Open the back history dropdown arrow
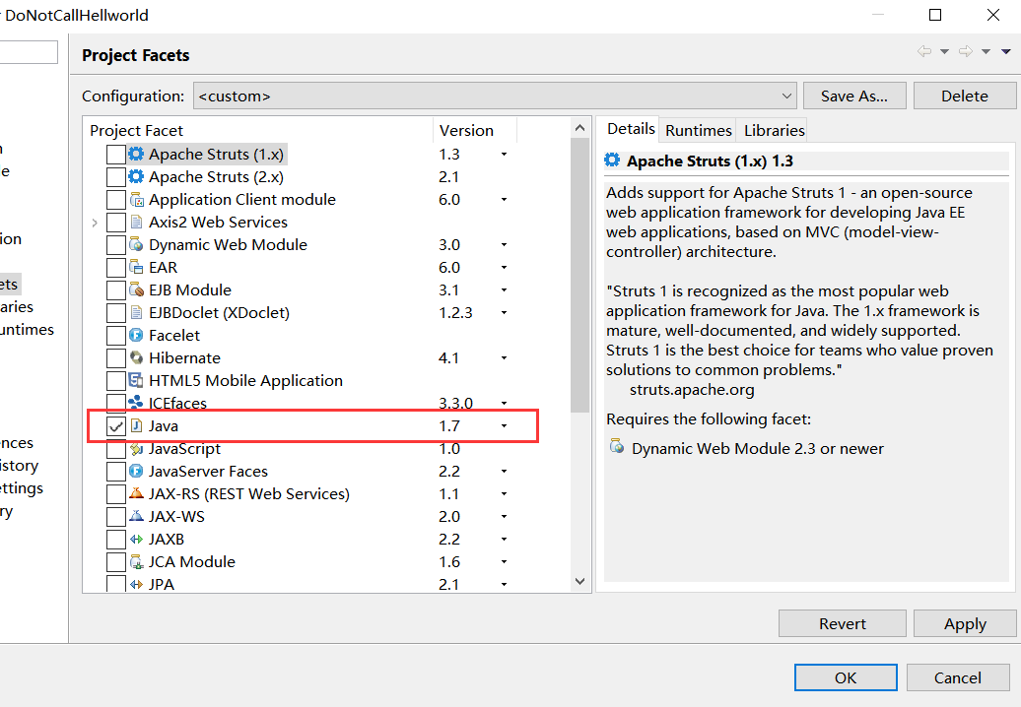The image size is (1021, 707). pyautogui.click(x=944, y=52)
